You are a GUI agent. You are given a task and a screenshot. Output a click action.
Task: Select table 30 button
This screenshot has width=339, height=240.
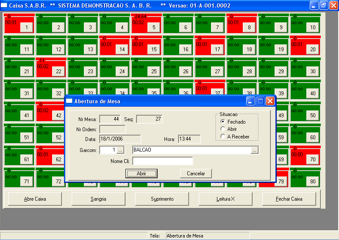[x=313, y=72]
